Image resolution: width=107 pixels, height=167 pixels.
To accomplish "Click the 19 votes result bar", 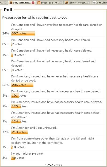I will click(12, 55).
